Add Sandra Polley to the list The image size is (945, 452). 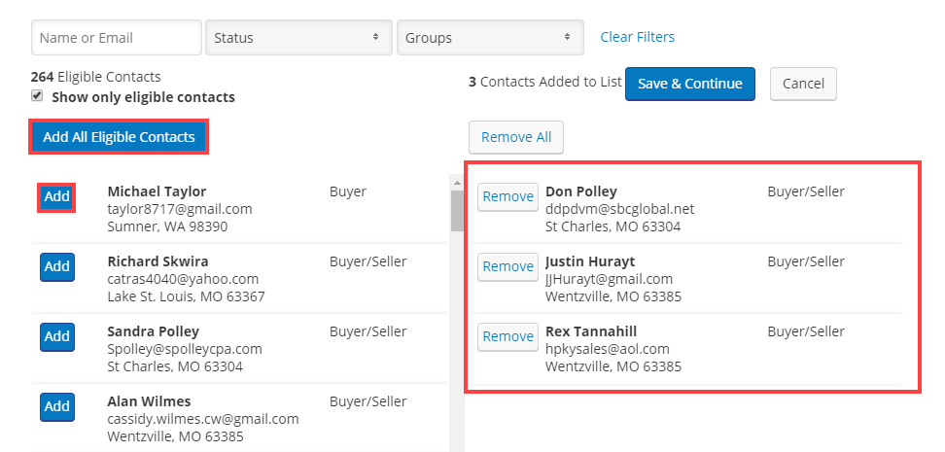[x=57, y=336]
